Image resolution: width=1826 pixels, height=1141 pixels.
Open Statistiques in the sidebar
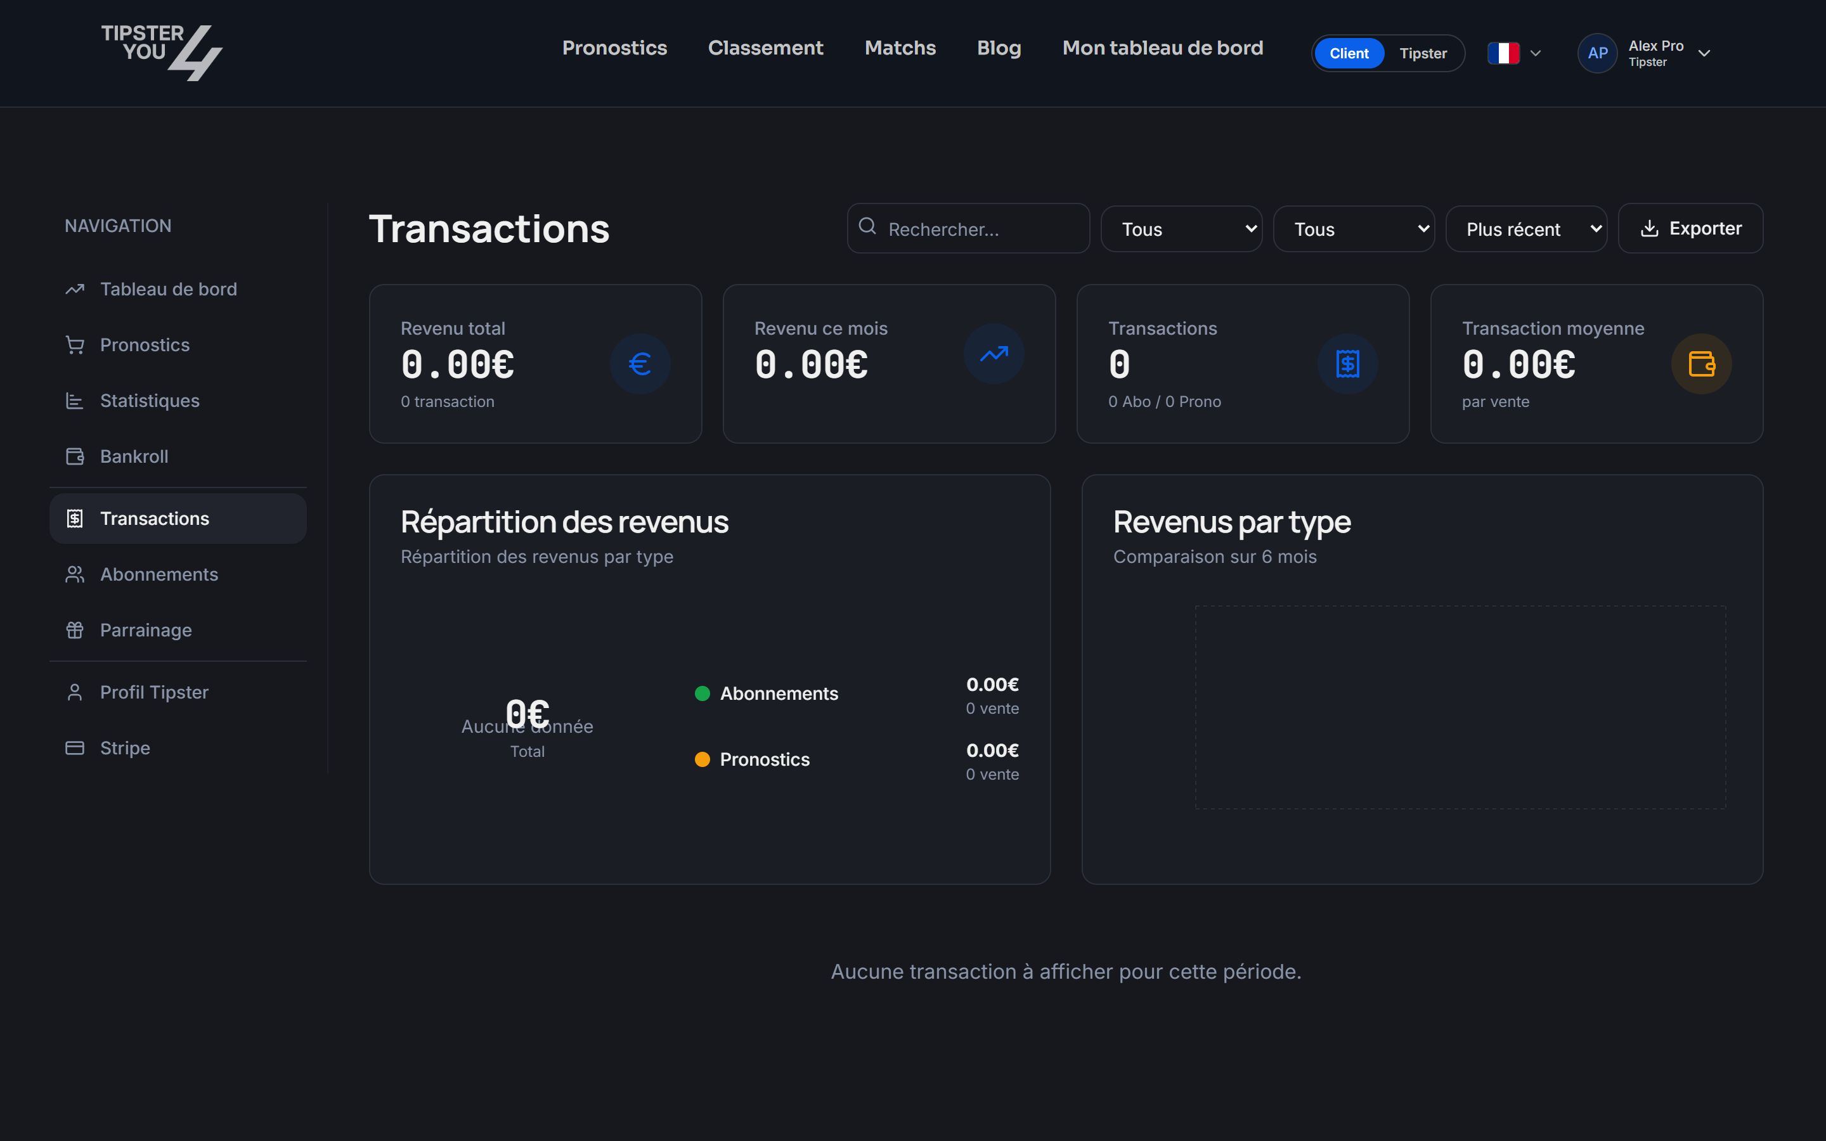178,401
